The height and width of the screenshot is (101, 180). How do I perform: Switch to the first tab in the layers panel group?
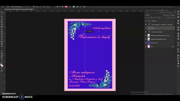(x=147, y=10)
